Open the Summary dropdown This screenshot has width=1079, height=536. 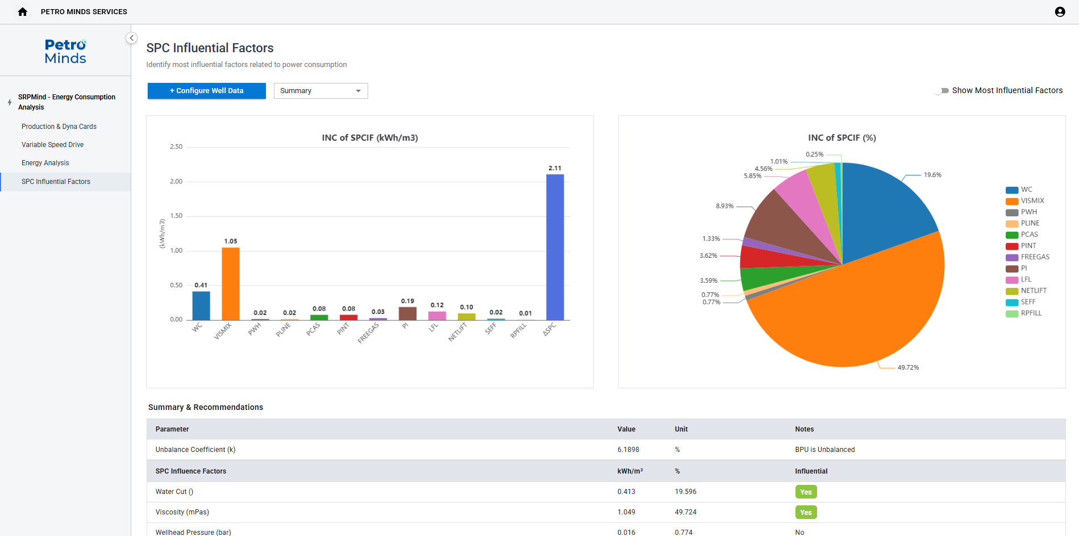tap(320, 91)
